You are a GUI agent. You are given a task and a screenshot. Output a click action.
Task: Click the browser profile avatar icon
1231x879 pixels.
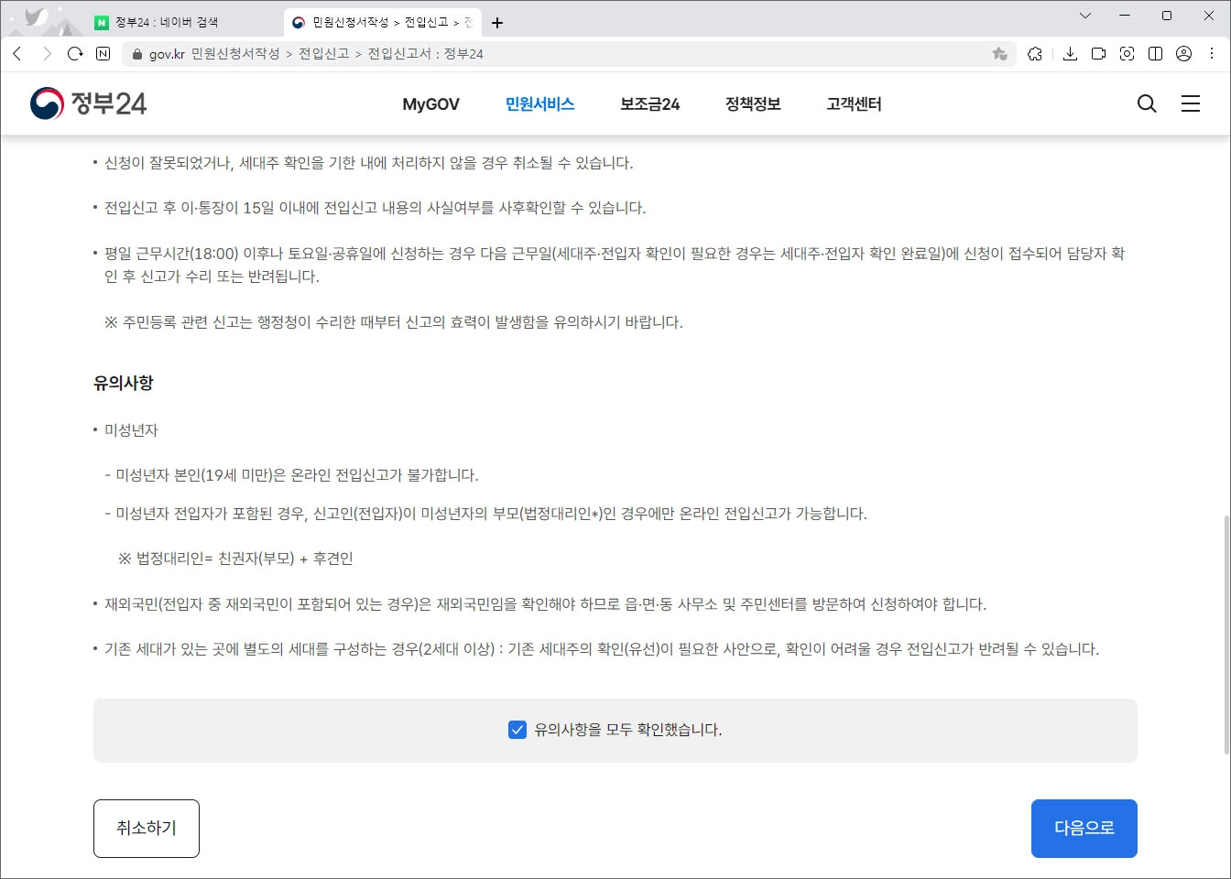[x=1182, y=54]
